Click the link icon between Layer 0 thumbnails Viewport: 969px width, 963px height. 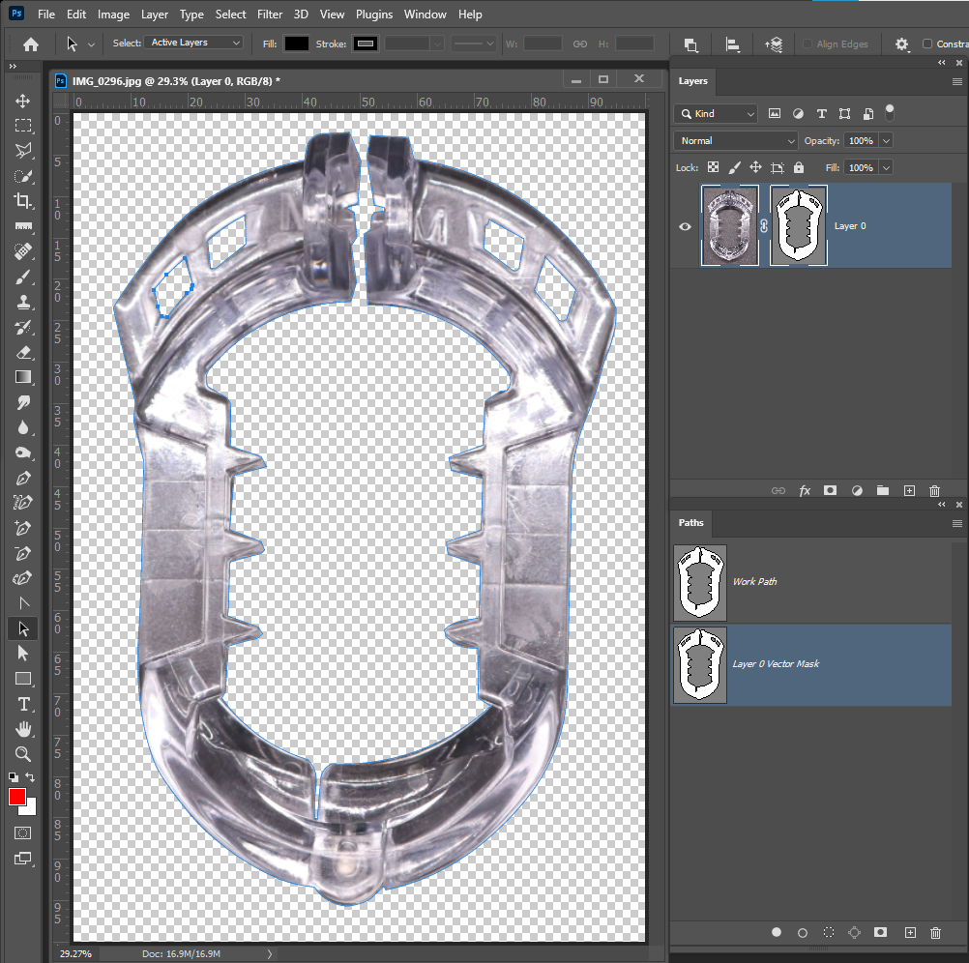tap(763, 225)
